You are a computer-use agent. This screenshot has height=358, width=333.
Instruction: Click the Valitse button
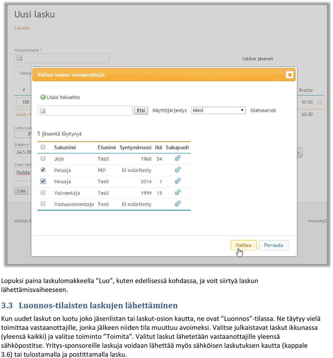[x=244, y=245]
